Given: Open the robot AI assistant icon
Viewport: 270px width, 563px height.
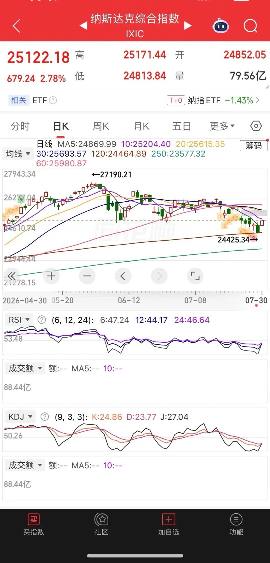Looking at the screenshot, I should pyautogui.click(x=220, y=26).
